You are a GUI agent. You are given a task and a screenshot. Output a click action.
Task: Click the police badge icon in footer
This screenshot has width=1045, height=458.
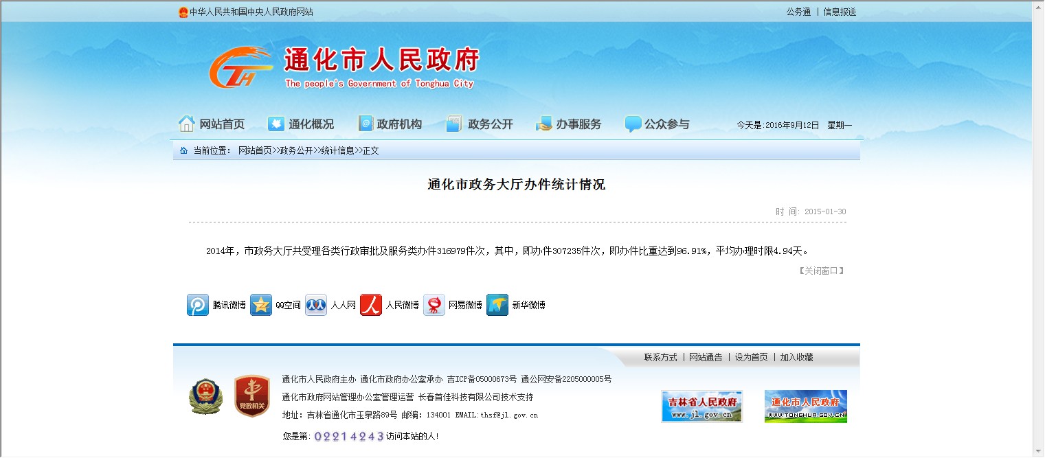coord(205,396)
